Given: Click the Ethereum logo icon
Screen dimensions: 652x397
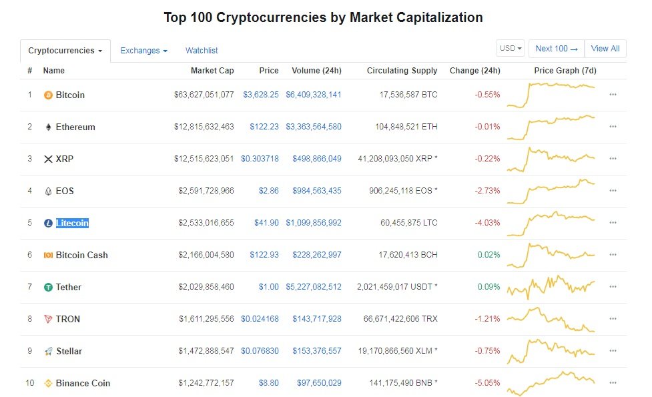Looking at the screenshot, I should 48,127.
